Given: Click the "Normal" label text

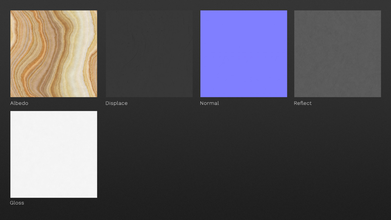Looking at the screenshot, I should point(209,103).
